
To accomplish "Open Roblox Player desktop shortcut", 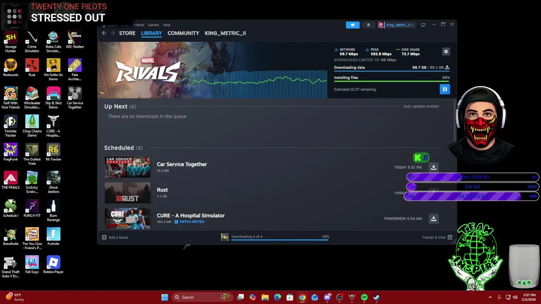I will tap(53, 265).
